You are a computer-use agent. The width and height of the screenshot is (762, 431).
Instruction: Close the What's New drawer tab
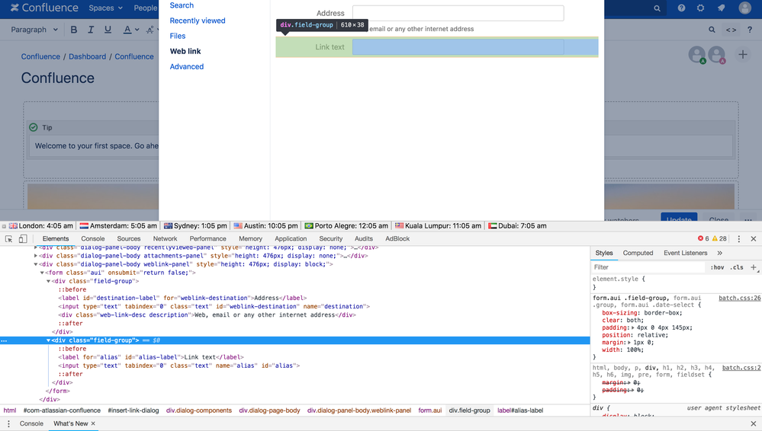pos(93,423)
